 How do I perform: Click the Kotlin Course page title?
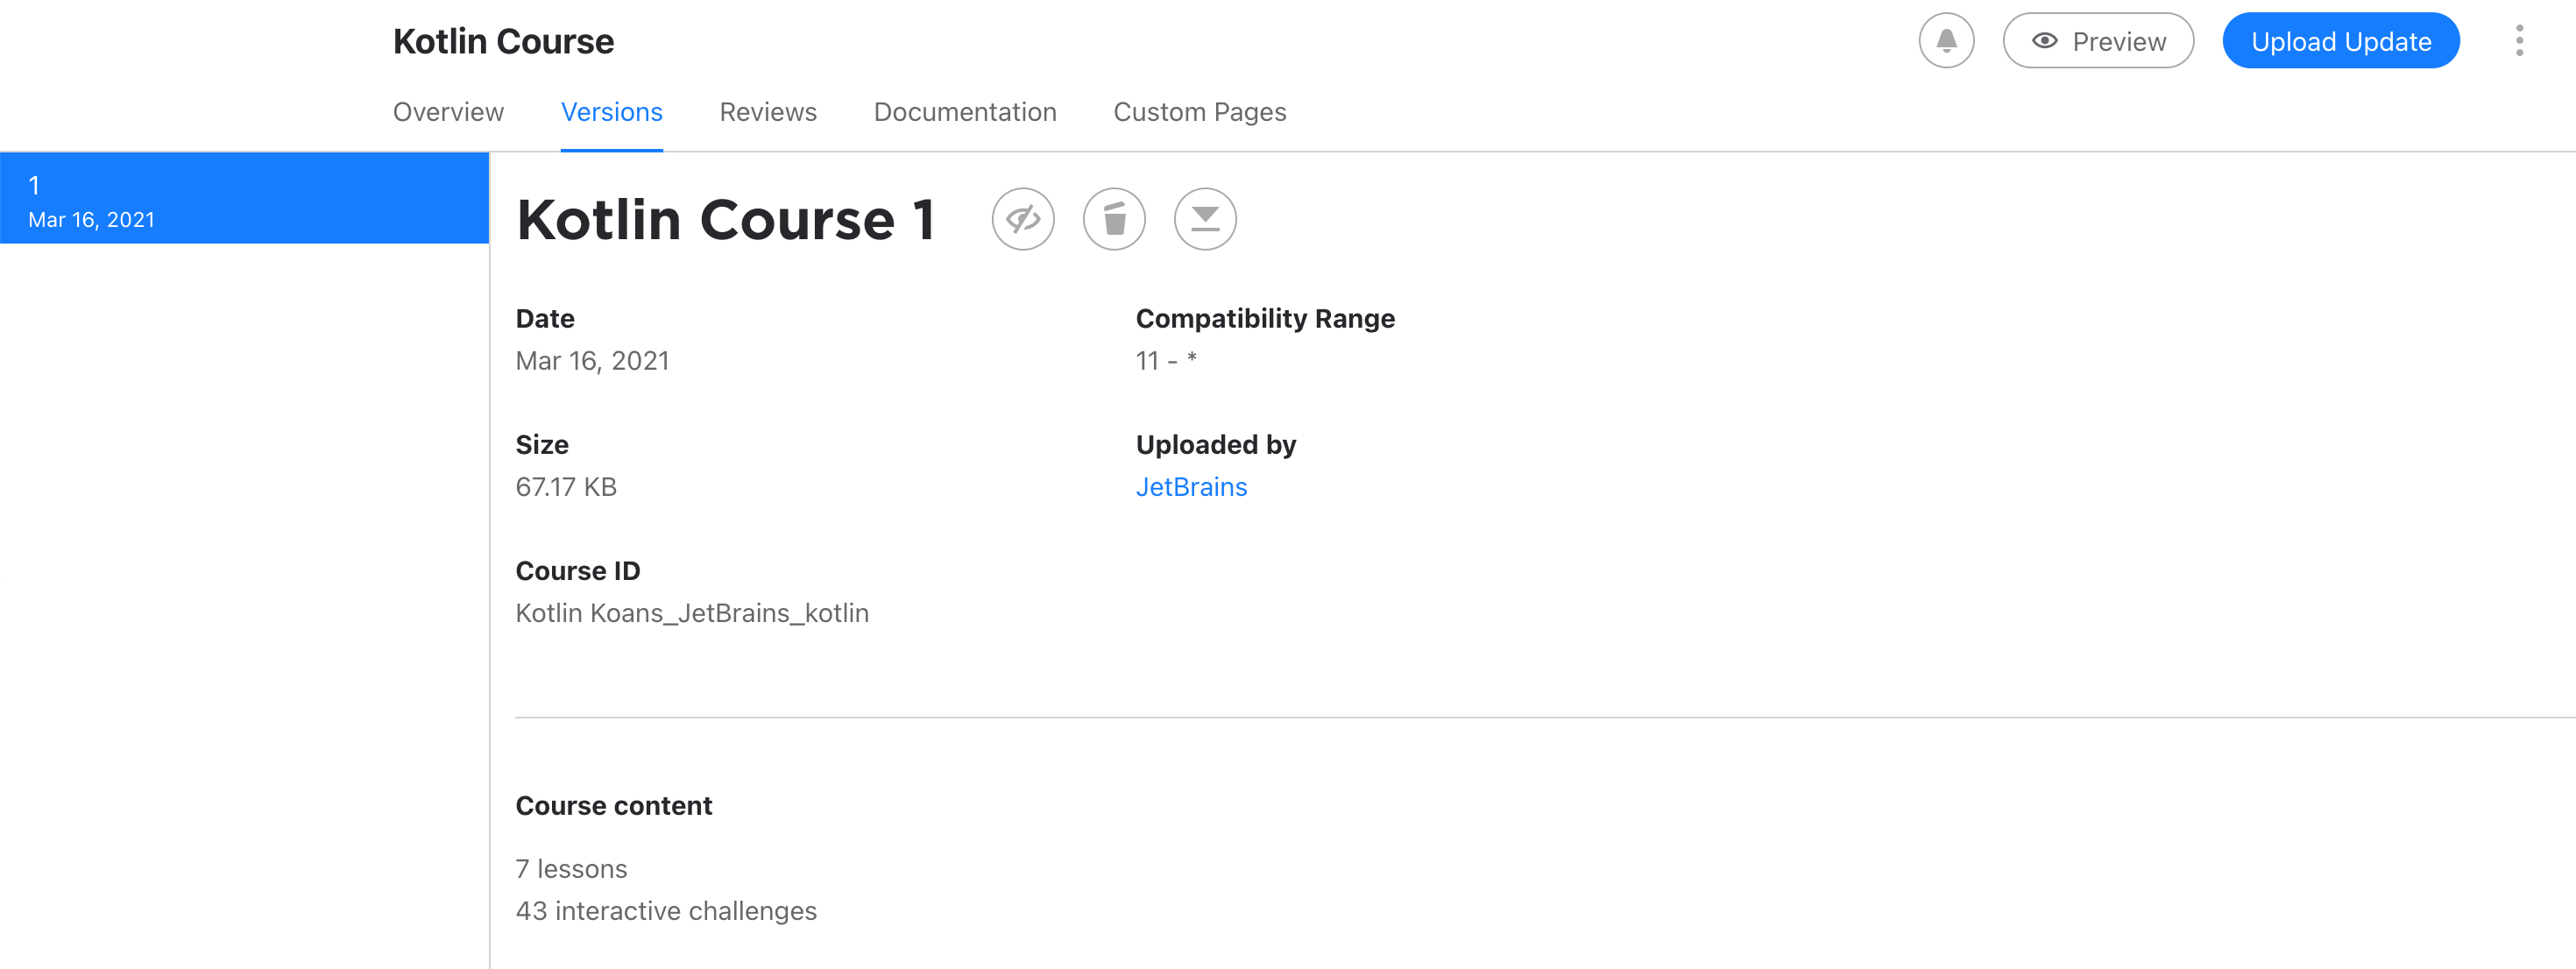click(x=503, y=41)
